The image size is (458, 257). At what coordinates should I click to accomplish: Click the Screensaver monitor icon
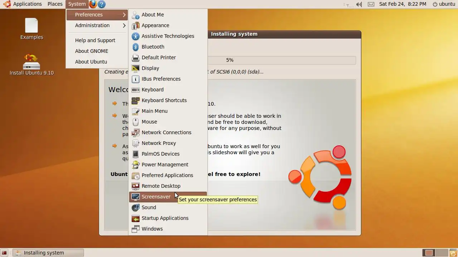(135, 197)
